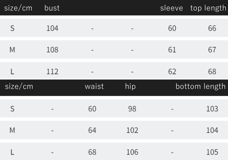Screen dimensions: 228x160
Task: Click size/cm header in the bottom table
Action: [x=19, y=86]
